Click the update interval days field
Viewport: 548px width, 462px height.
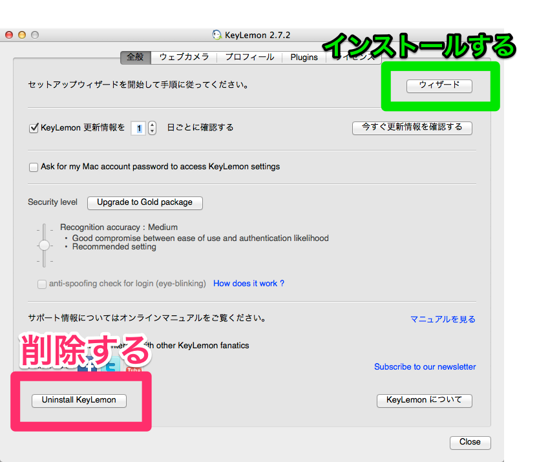(x=138, y=128)
